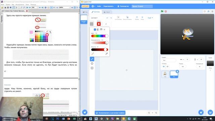Select horizontal gradient mode in color popup
Image resolution: width=215 pixels, height=121 pixels.
tap(98, 30)
